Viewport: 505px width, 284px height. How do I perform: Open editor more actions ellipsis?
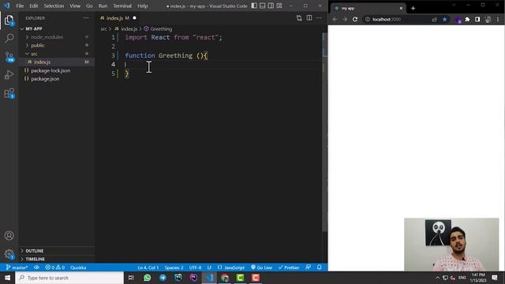pyautogui.click(x=319, y=18)
